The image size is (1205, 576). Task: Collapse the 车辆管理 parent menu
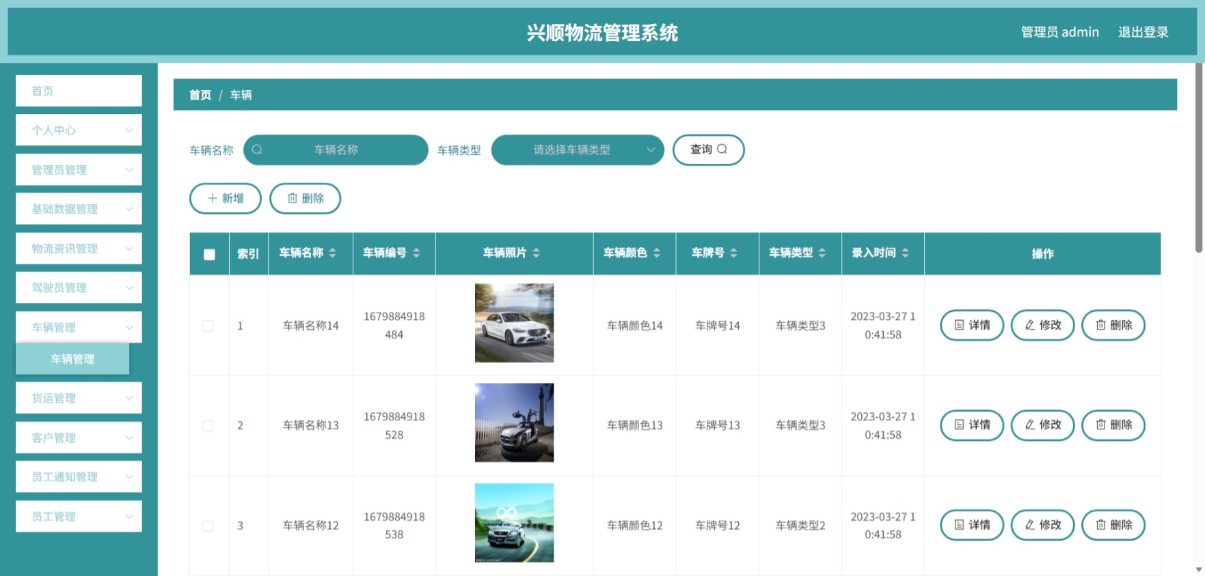[x=79, y=327]
